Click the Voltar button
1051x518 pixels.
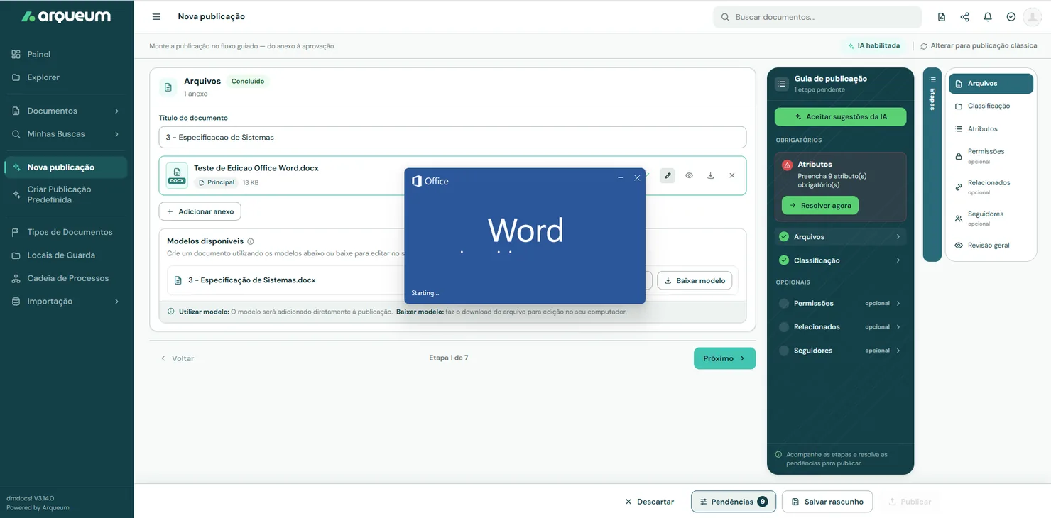pyautogui.click(x=177, y=358)
